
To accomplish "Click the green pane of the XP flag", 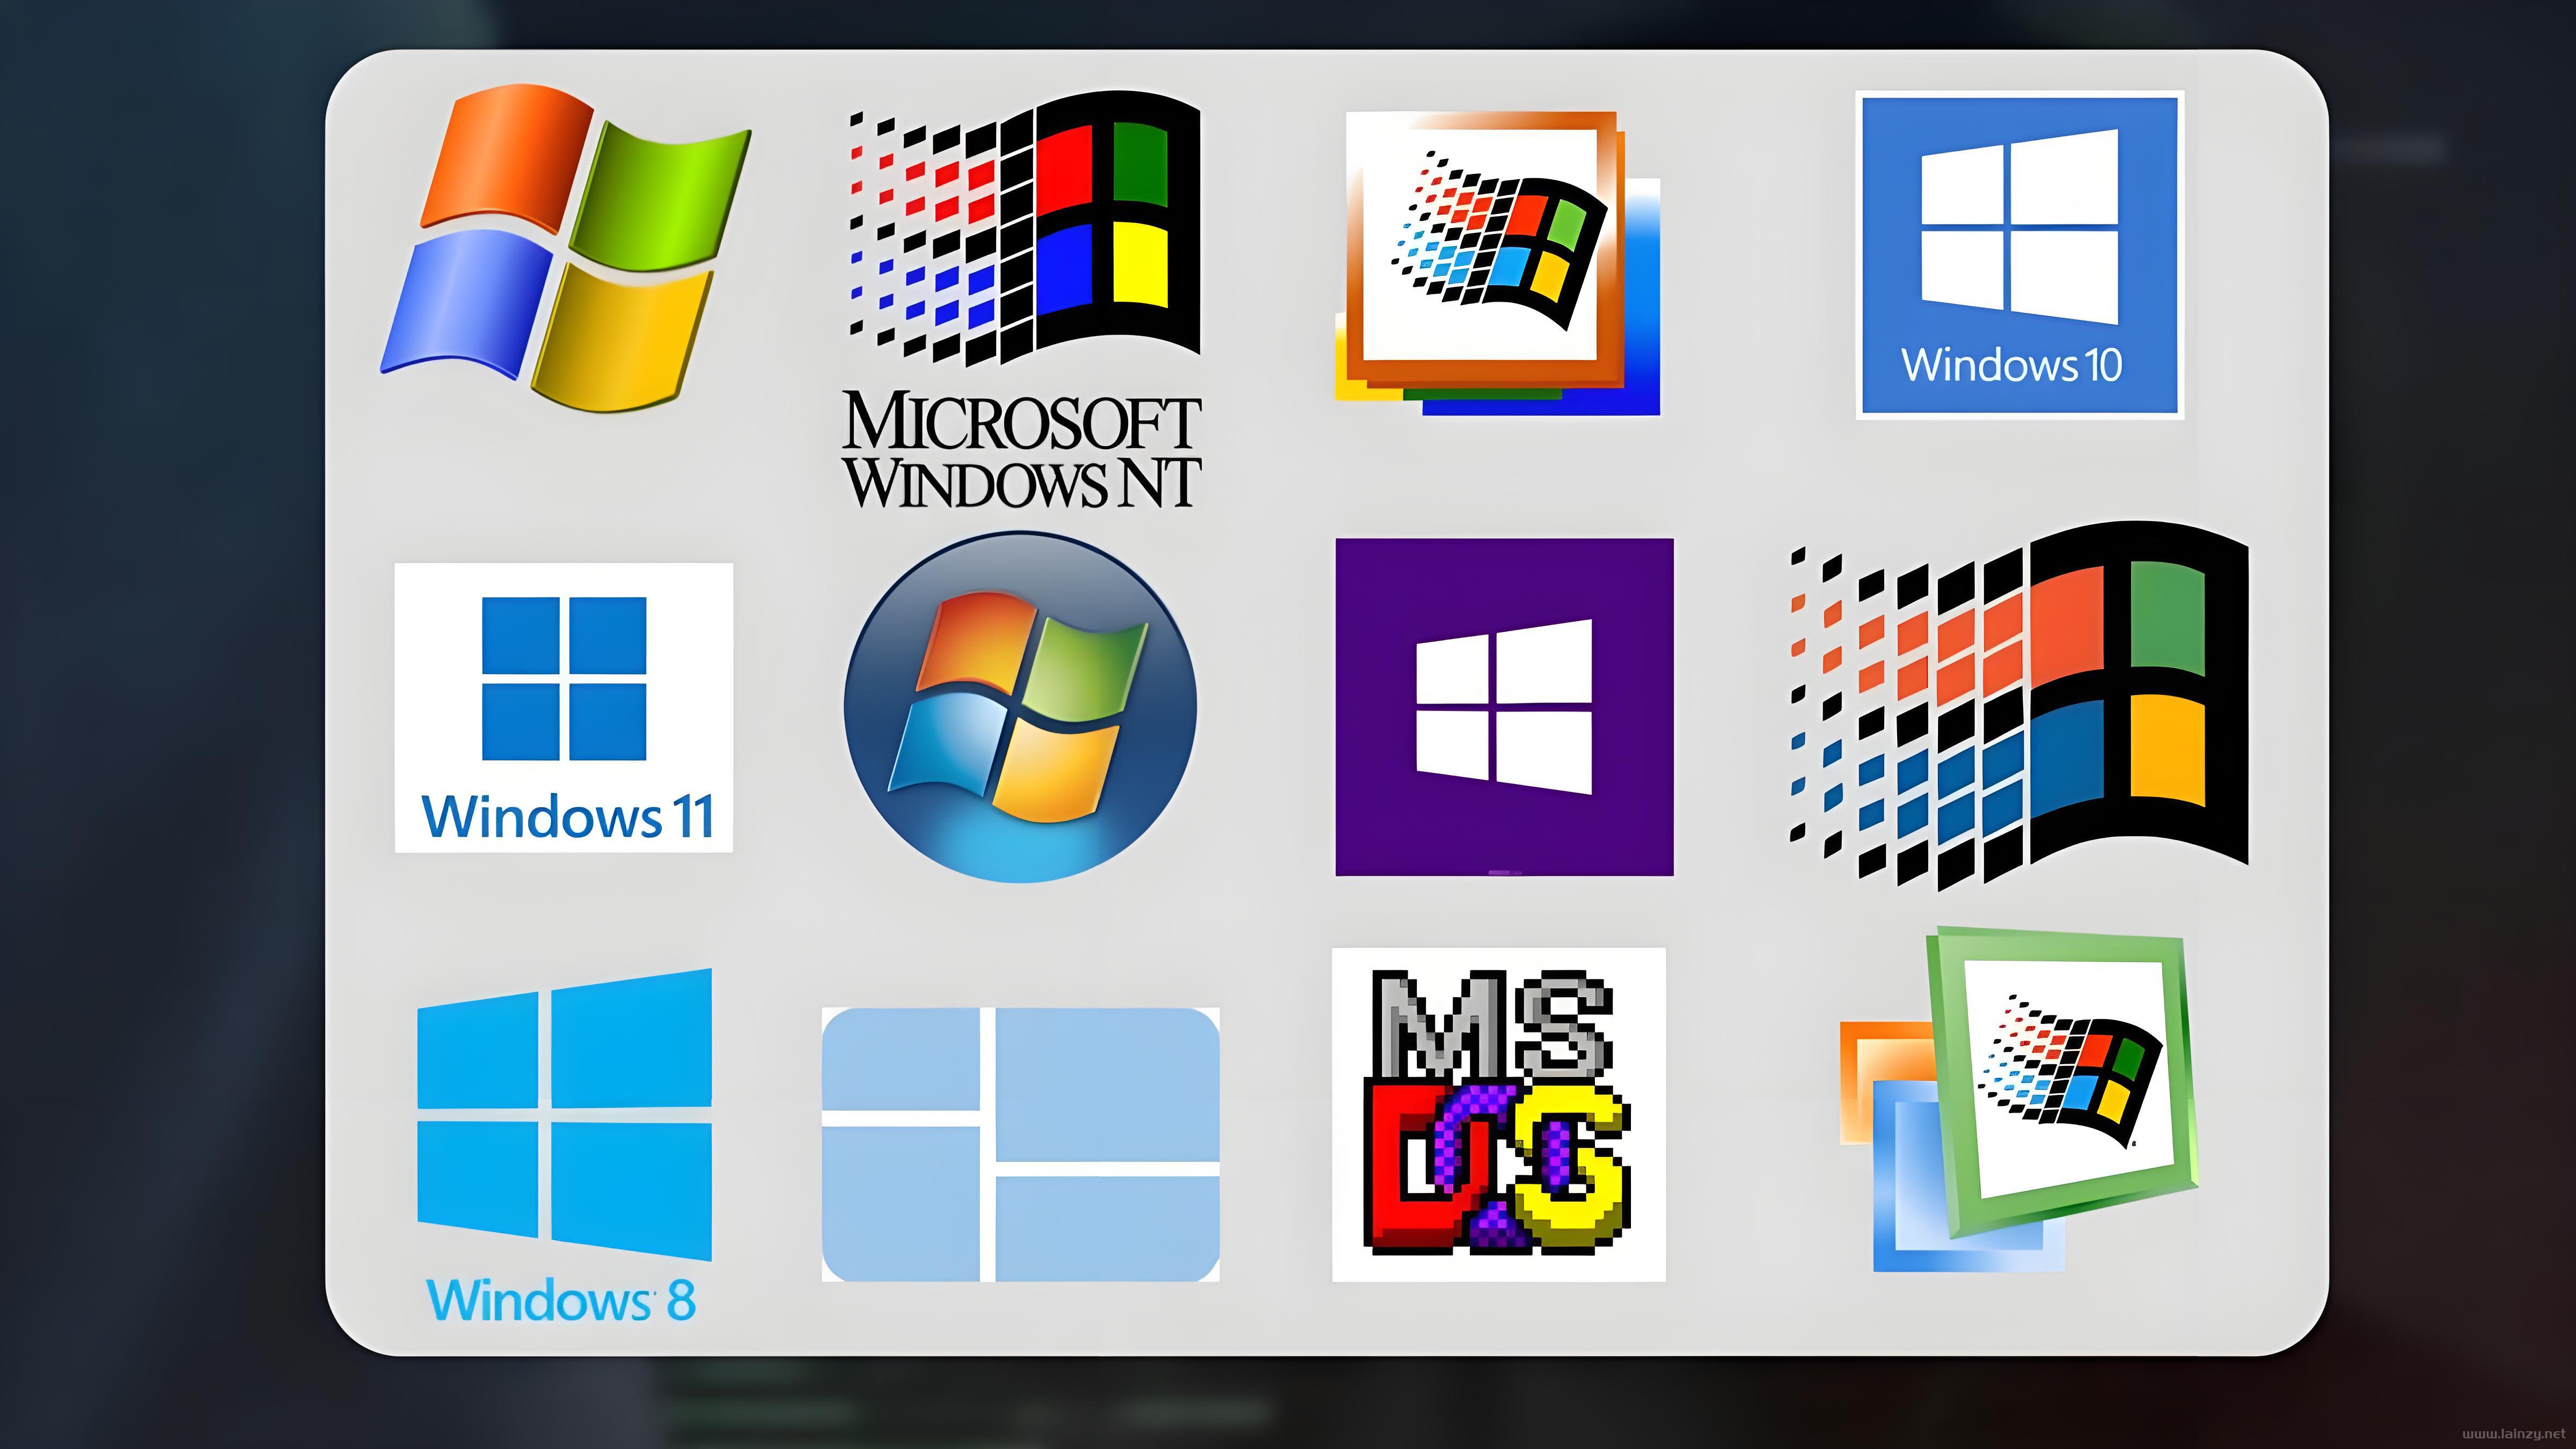I will [663, 193].
